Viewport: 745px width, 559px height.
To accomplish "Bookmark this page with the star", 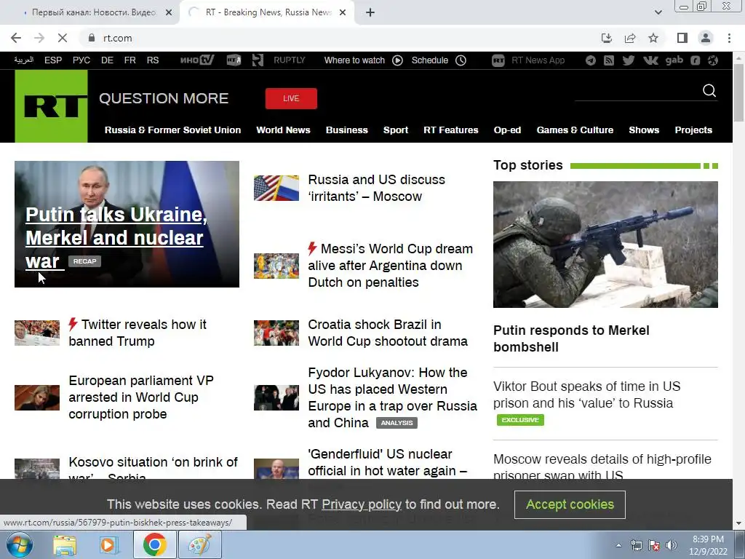I will 653,38.
